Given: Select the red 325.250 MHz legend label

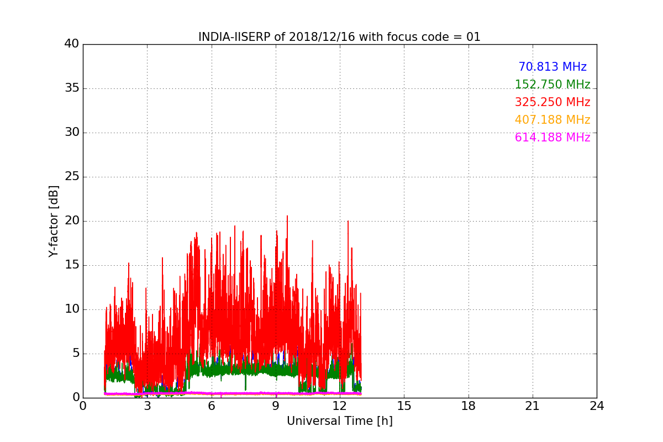Looking at the screenshot, I should coord(552,102).
